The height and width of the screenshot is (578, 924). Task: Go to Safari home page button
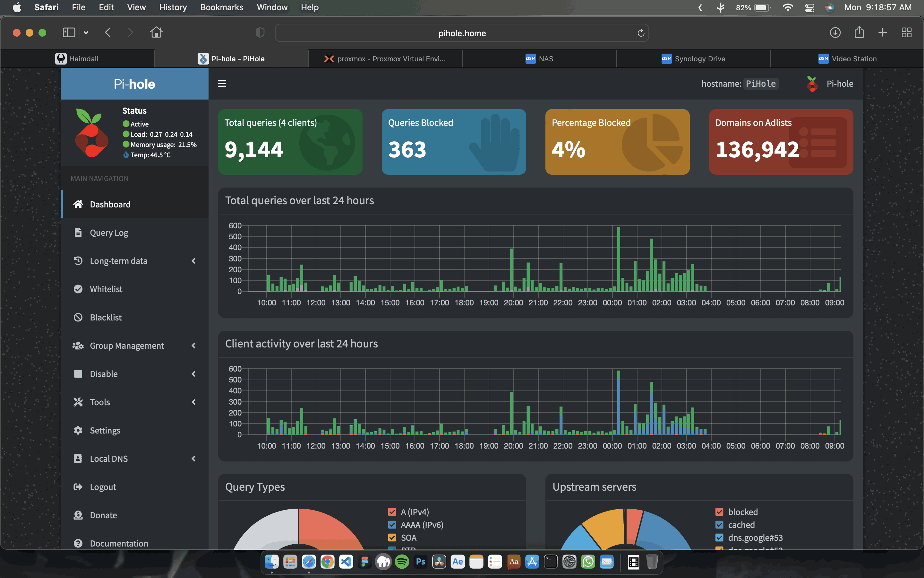[x=156, y=32]
